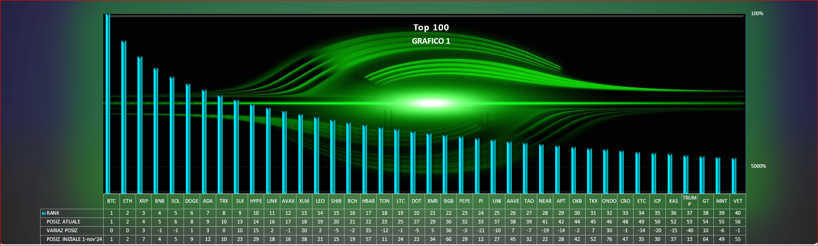Click the HBAR column header
The image size is (818, 246).
tap(368, 201)
